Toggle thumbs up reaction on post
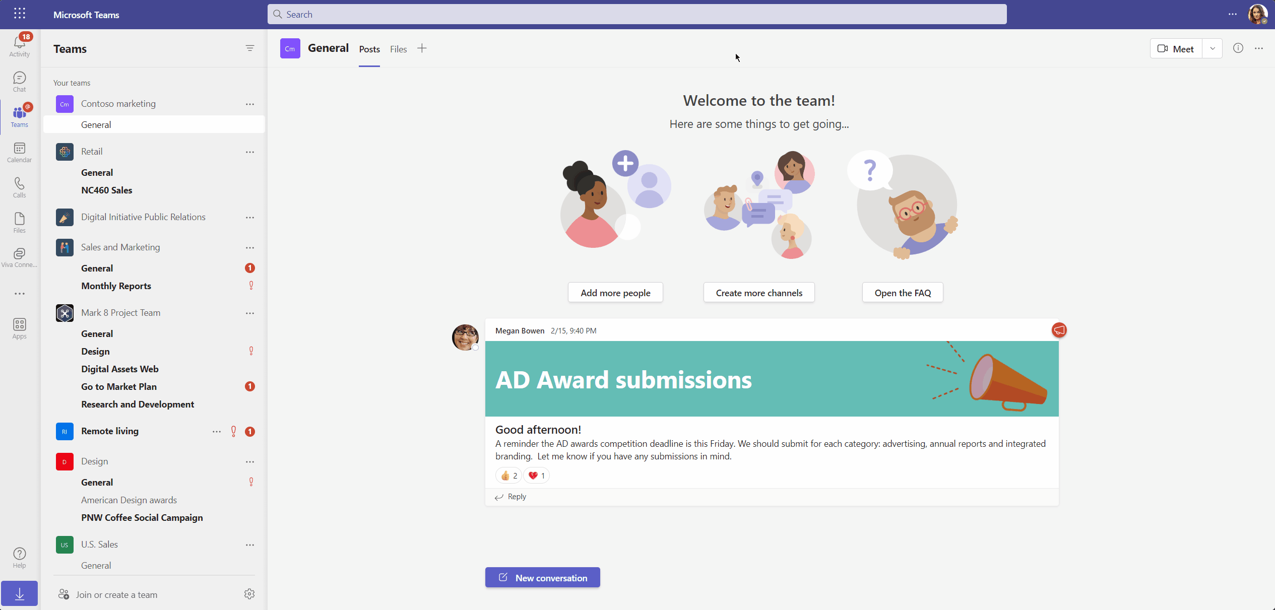The height and width of the screenshot is (610, 1275). pyautogui.click(x=508, y=476)
